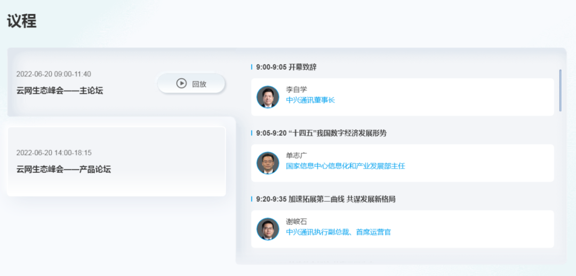Click the 议程 page heading

pyautogui.click(x=22, y=21)
